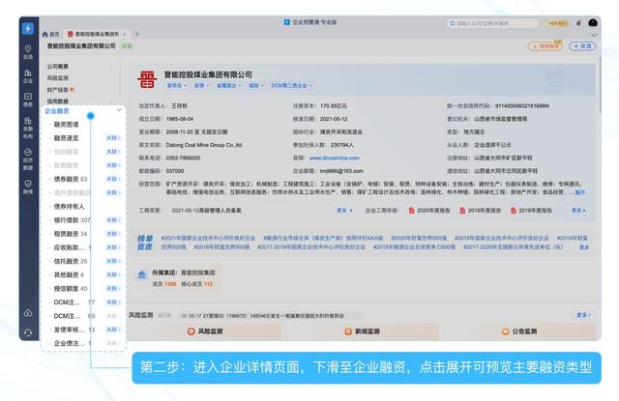Select the 企业融资 menu heading
Screen dimensions: 619x401
pyautogui.click(x=57, y=111)
